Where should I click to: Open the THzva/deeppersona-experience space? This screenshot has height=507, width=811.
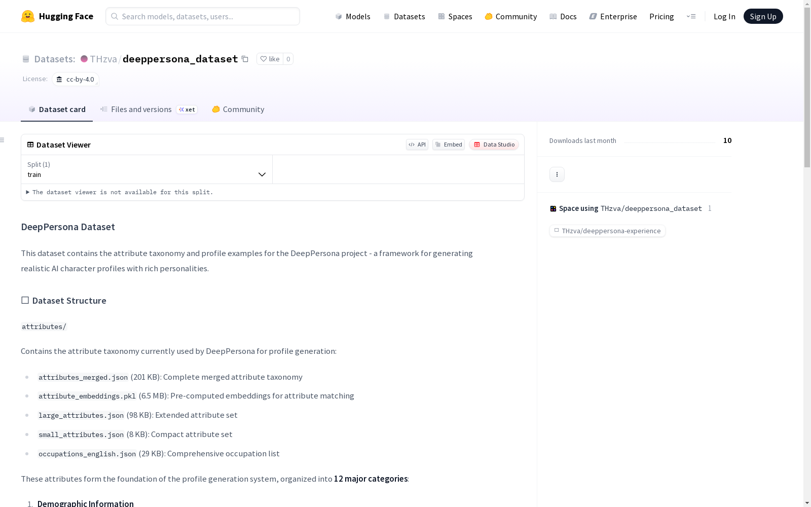pos(607,231)
